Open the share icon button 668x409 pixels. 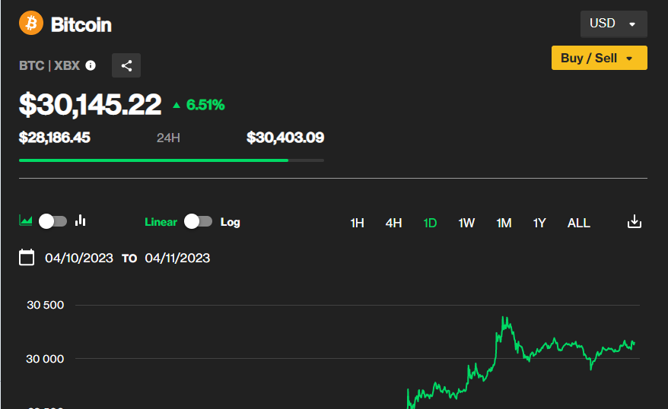(126, 65)
